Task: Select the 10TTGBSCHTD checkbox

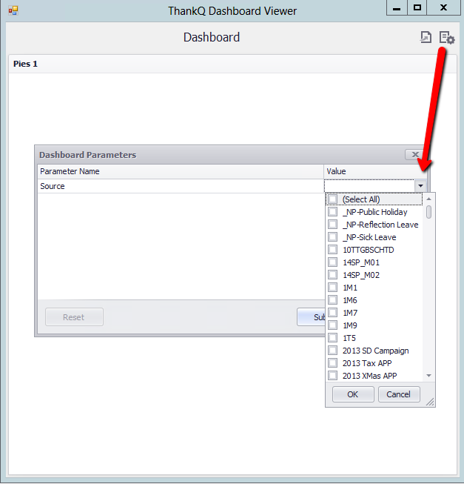Action: (333, 250)
